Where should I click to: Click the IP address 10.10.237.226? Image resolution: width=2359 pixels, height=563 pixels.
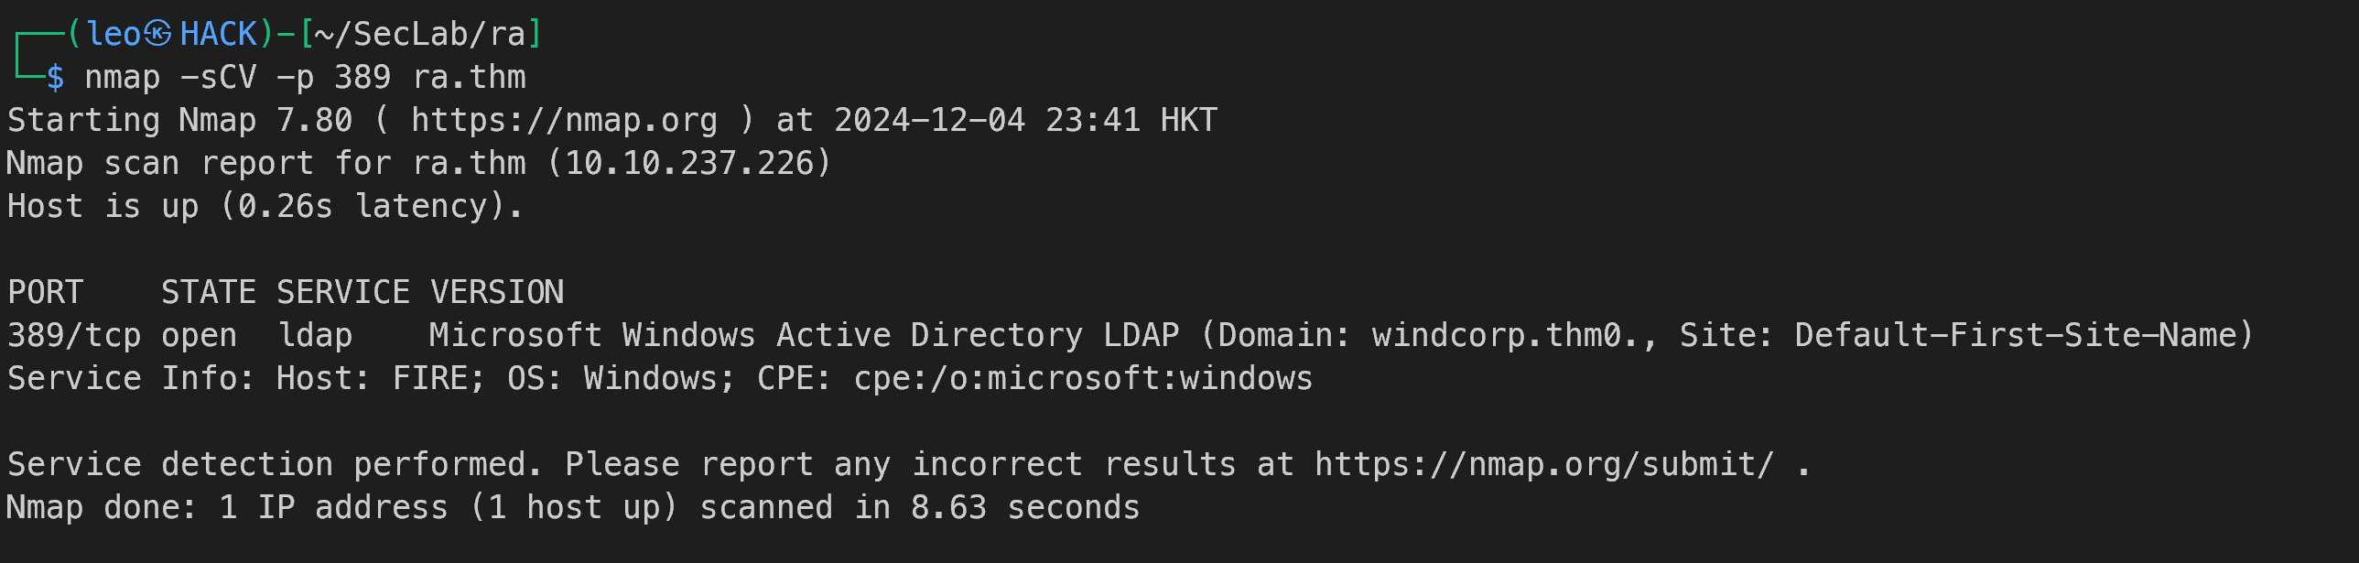689,163
